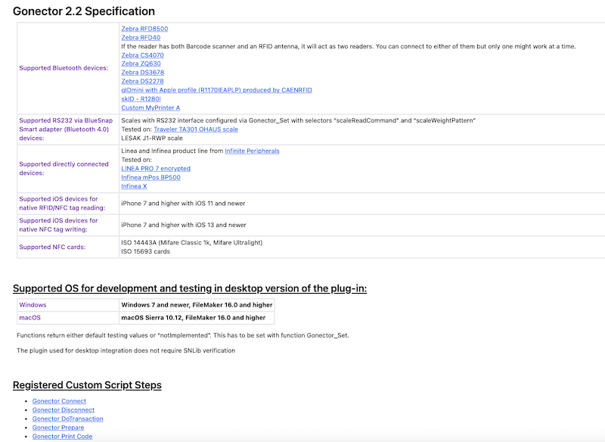The image size is (605, 442).
Task: Open the Gonector Disconnect script step link
Action: click(64, 410)
